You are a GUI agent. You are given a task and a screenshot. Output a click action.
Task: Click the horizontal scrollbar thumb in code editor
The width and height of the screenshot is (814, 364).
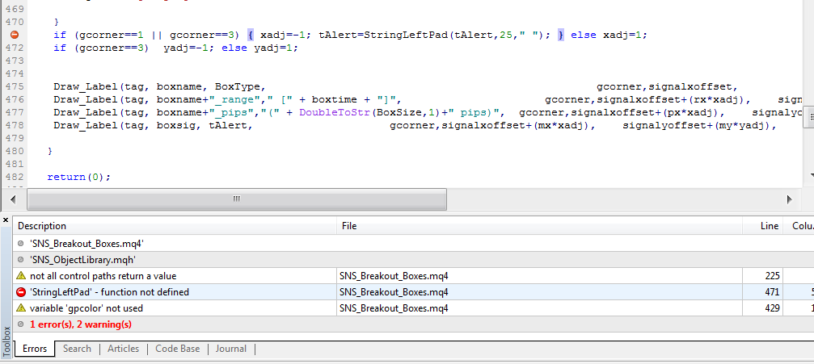click(236, 199)
